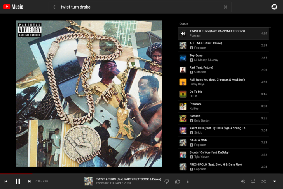The width and height of the screenshot is (283, 189).
Task: Skip to the previous track
Action: point(6,181)
